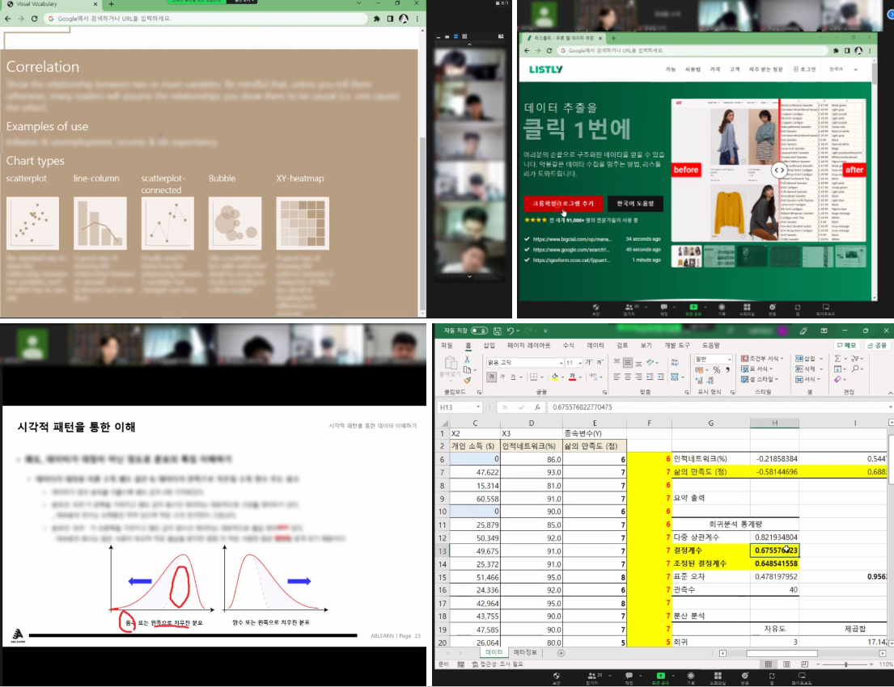This screenshot has width=894, height=687.
Task: Click the LISTLY logo
Action: pyautogui.click(x=545, y=70)
